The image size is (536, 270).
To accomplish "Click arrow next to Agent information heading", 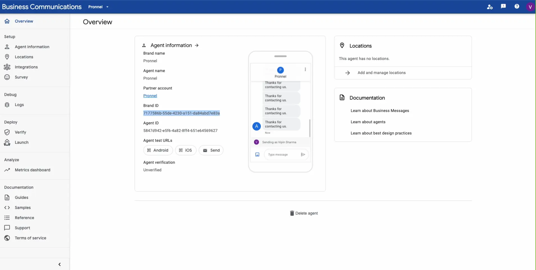I will point(197,45).
